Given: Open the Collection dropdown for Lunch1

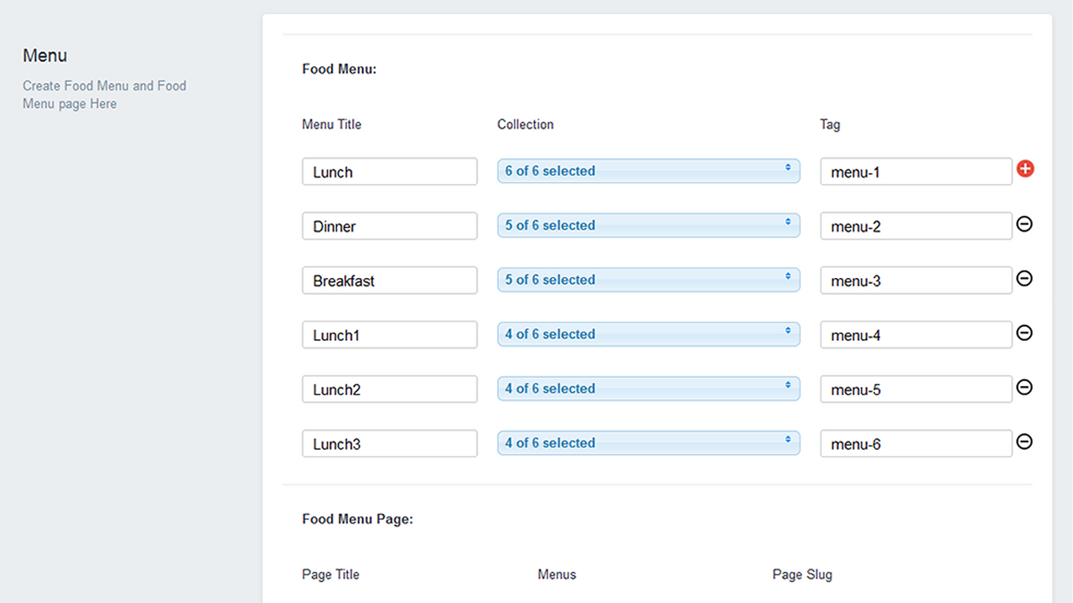Looking at the screenshot, I should coord(648,334).
